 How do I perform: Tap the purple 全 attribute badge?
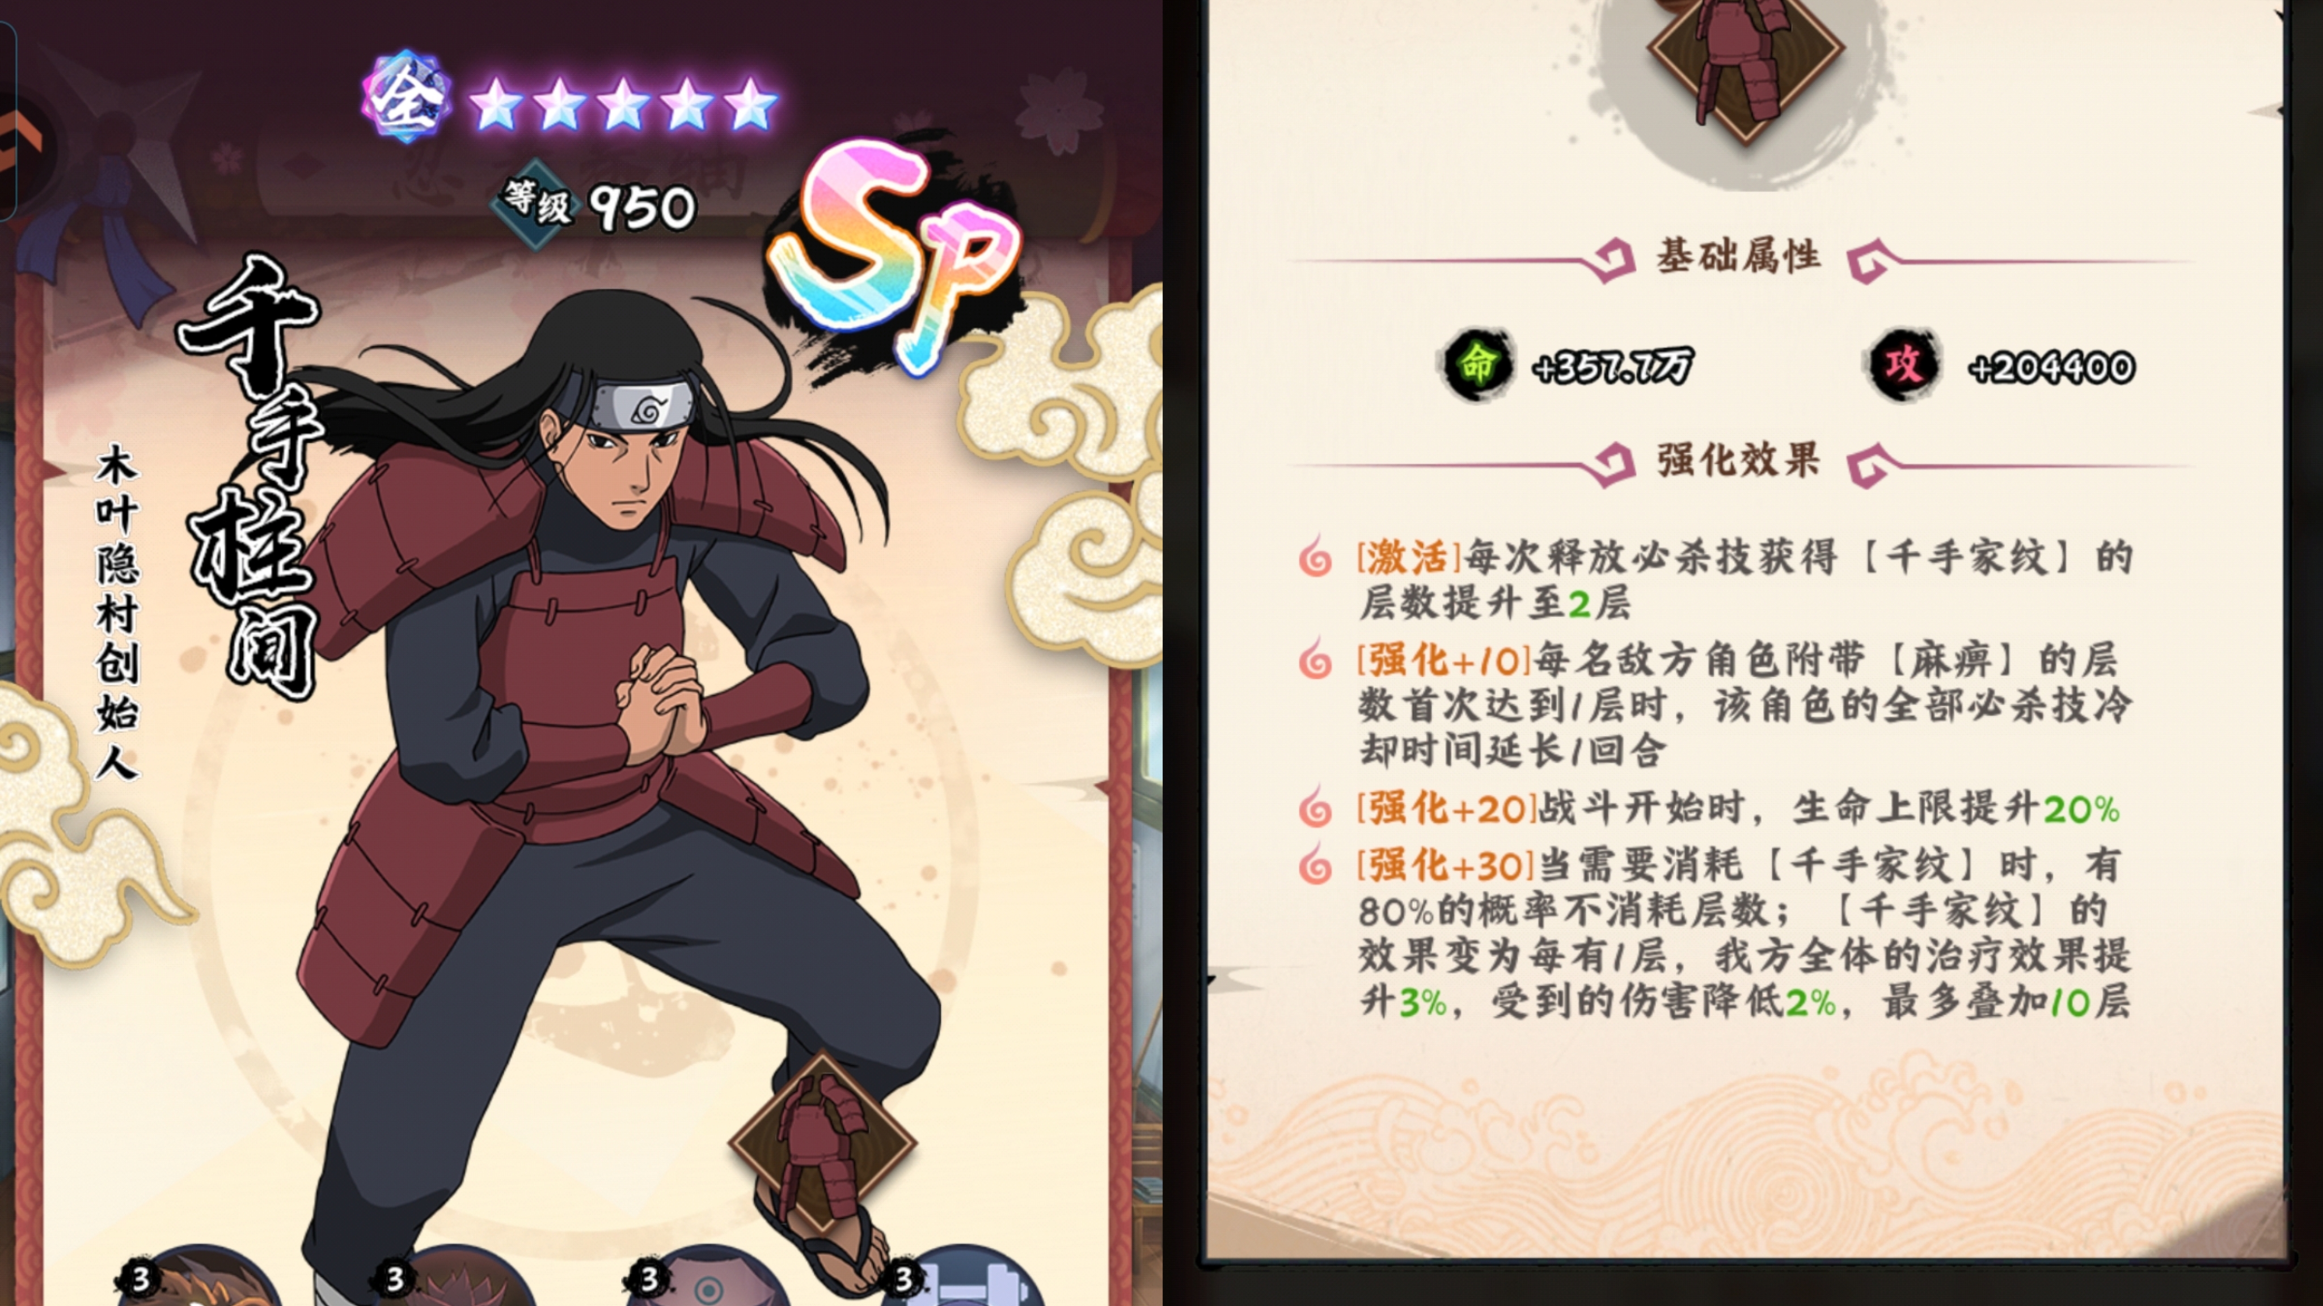(x=407, y=97)
